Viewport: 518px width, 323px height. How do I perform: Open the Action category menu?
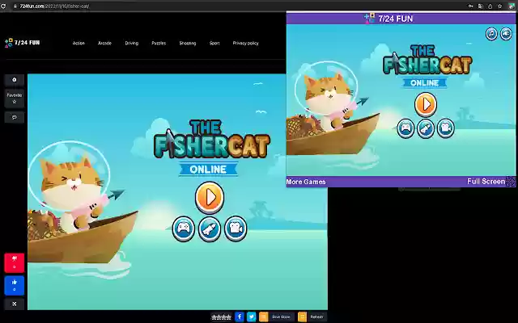79,43
